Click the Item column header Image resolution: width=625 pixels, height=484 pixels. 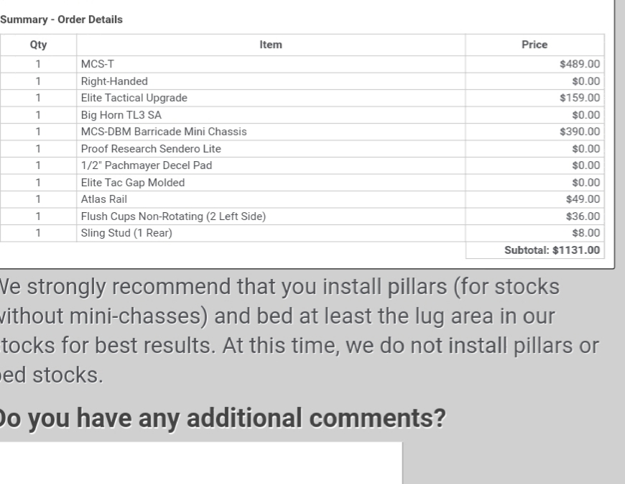point(271,45)
